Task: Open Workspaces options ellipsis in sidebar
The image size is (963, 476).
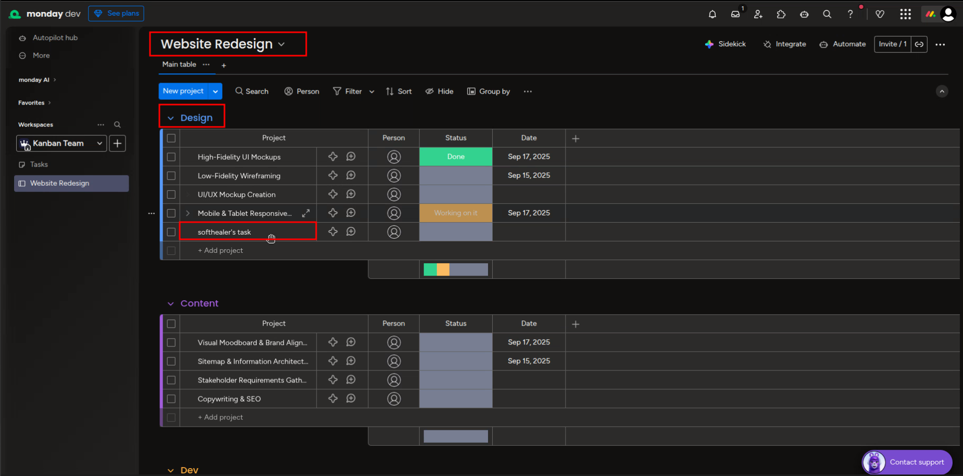Action: tap(101, 125)
